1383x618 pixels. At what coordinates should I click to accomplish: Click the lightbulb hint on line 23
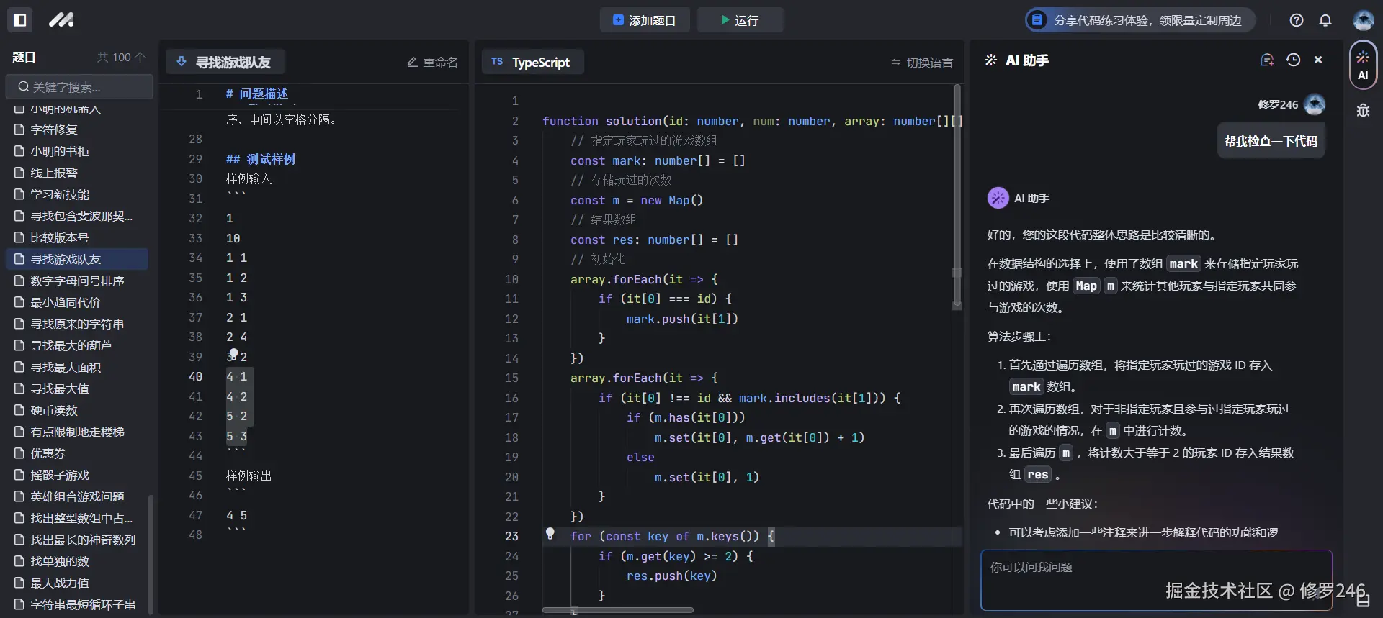click(x=550, y=534)
